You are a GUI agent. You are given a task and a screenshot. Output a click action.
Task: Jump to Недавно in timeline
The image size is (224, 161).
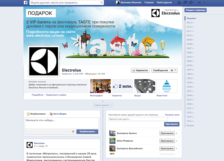tap(191, 18)
